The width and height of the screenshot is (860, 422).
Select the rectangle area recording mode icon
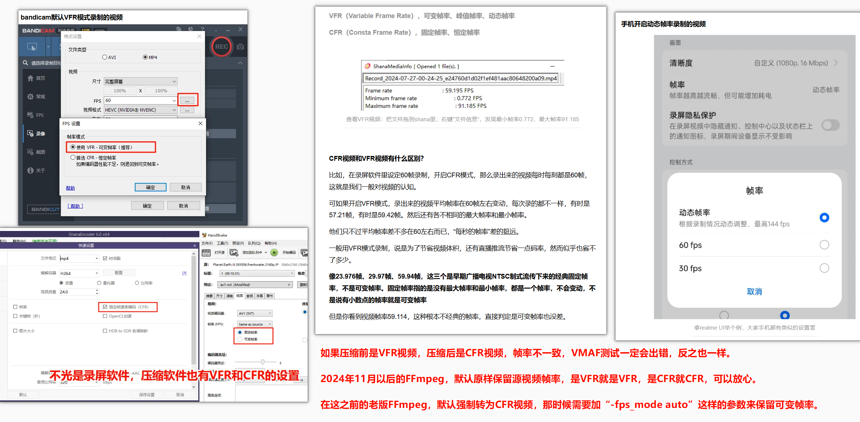(x=32, y=47)
